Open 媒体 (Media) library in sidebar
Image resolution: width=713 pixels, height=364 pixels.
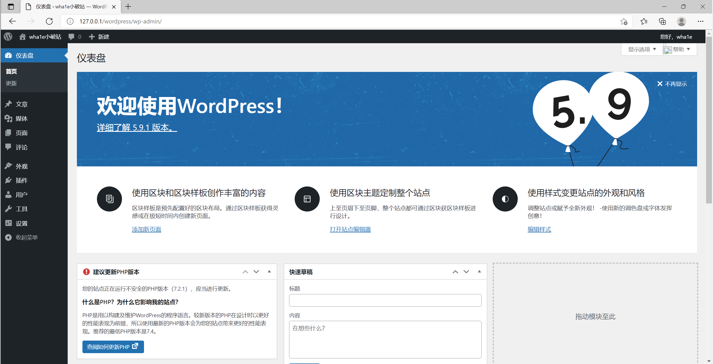point(21,118)
